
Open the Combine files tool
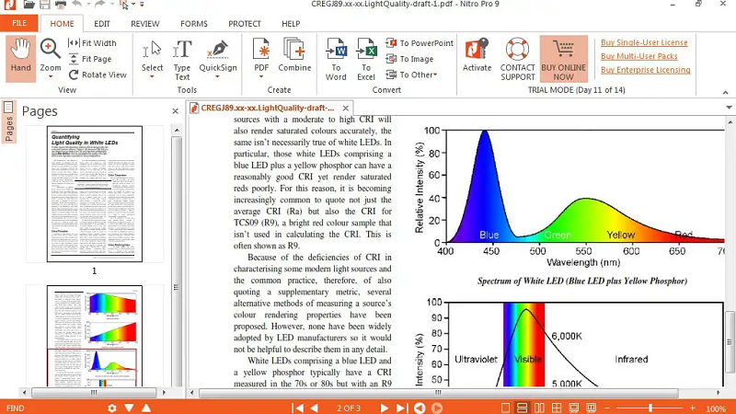coord(294,55)
